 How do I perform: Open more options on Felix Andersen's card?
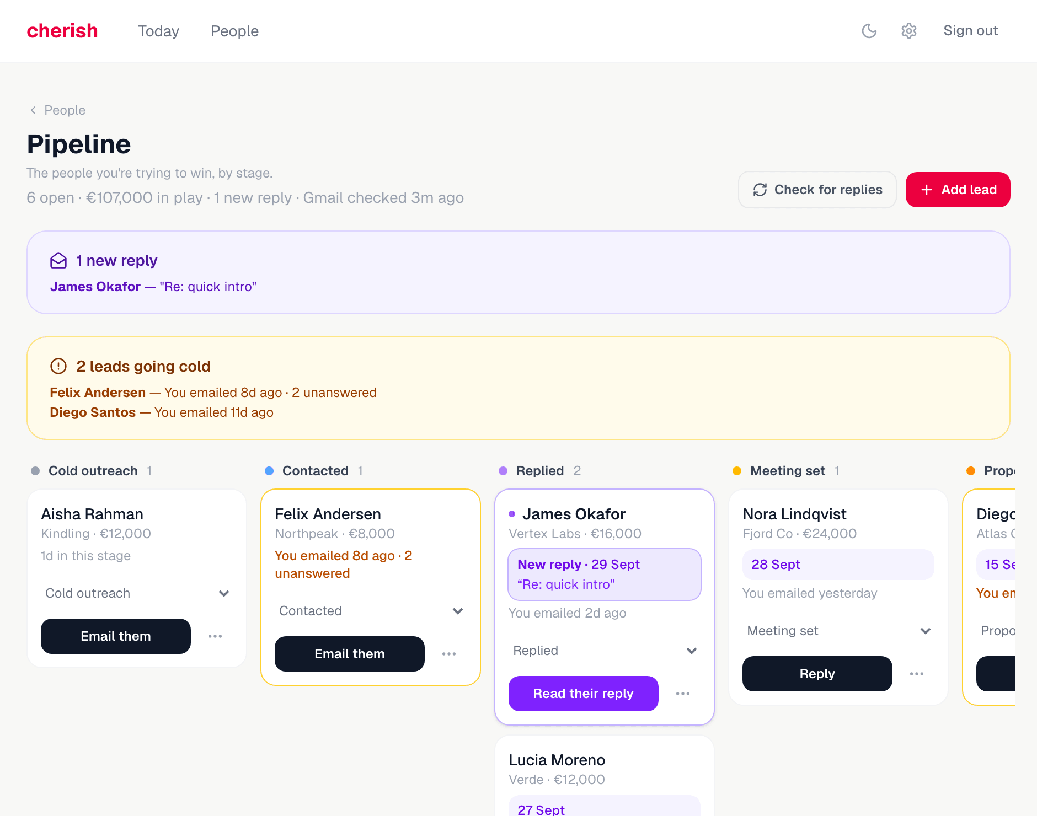449,654
